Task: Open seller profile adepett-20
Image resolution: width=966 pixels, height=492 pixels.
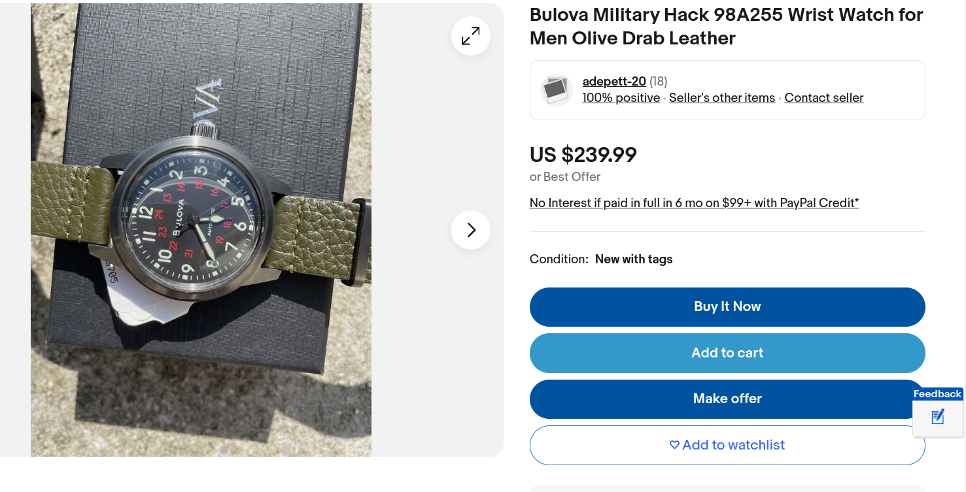Action: [x=614, y=82]
